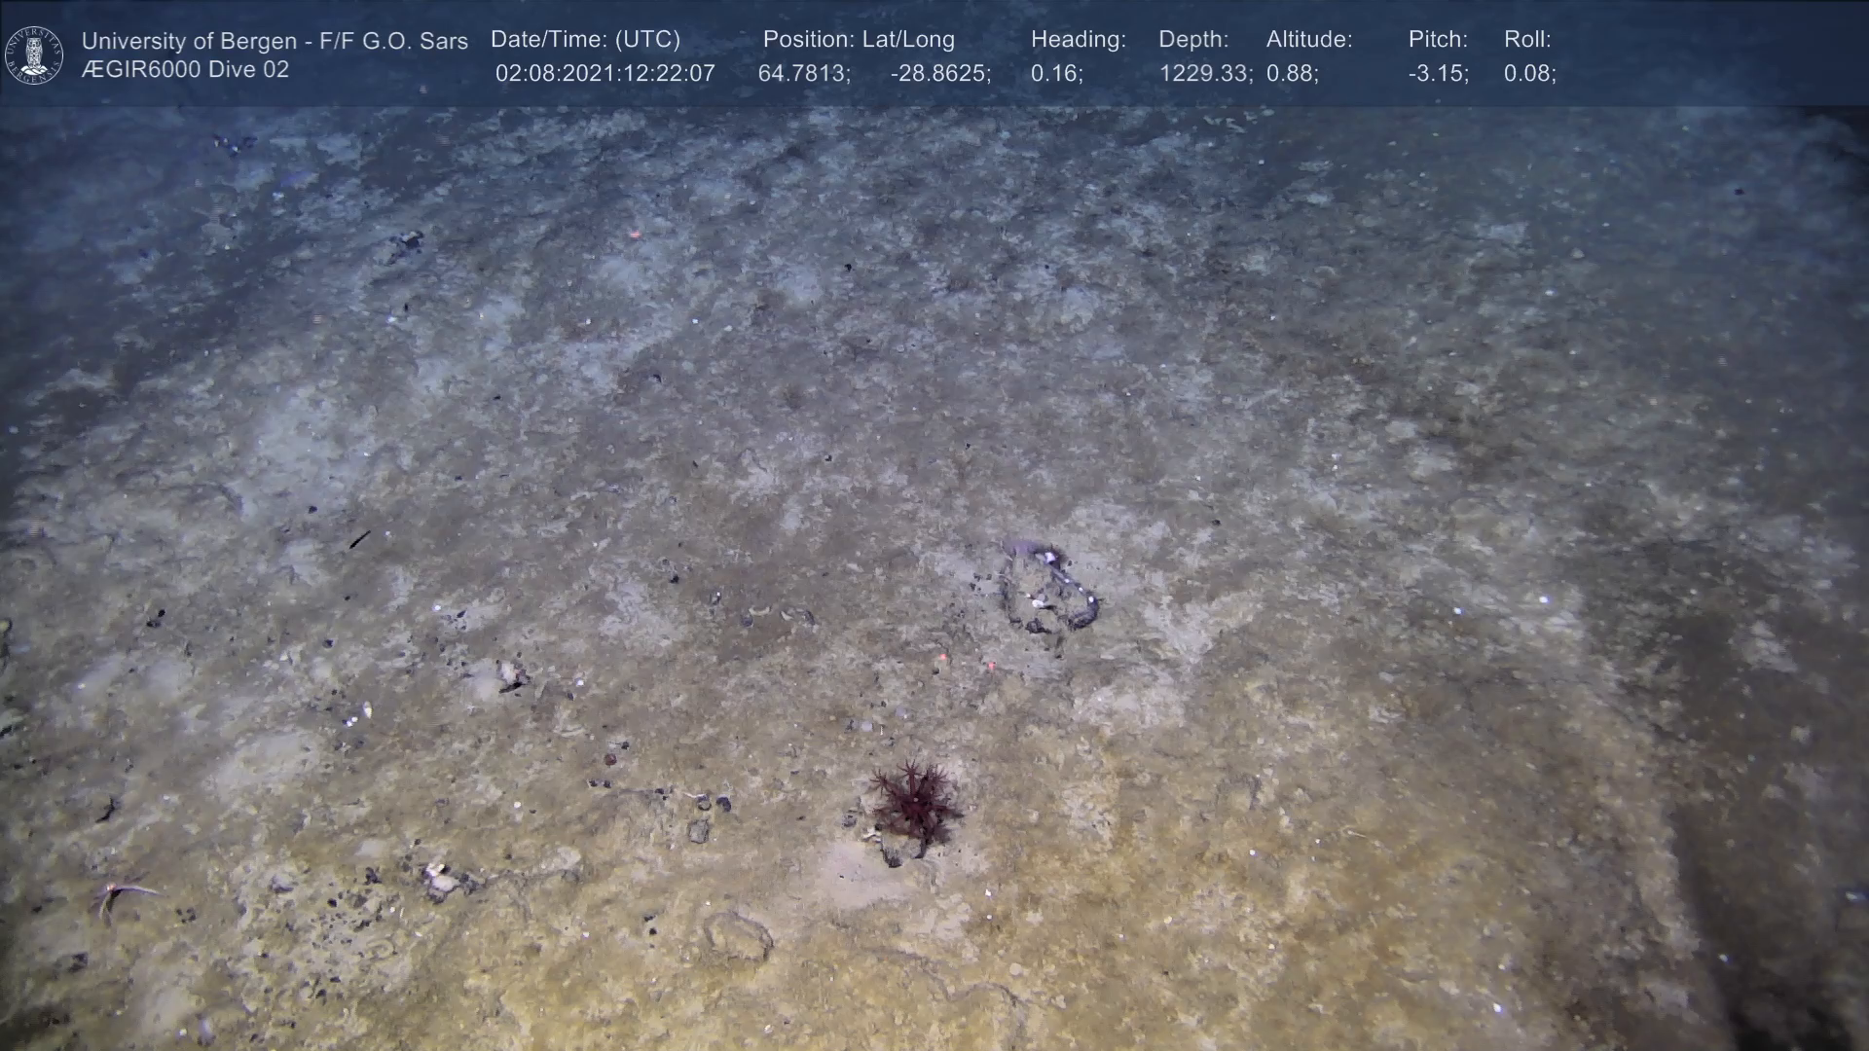Click the pitch value -3.15
The width and height of the screenshot is (1869, 1051).
pos(1438,74)
